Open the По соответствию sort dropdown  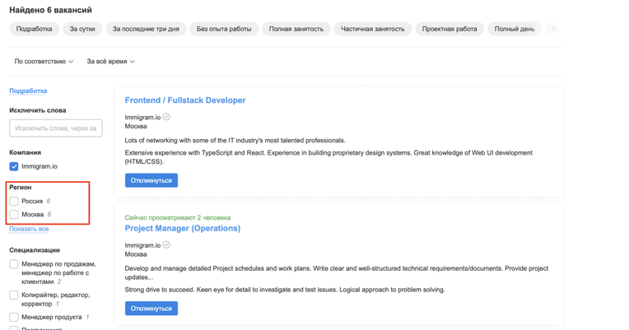point(44,62)
